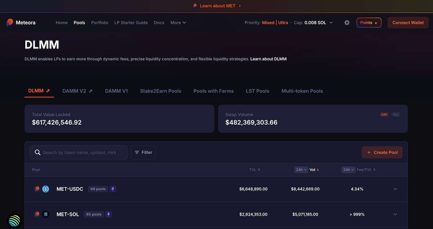The height and width of the screenshot is (229, 433).
Task: Open the More navigation dropdown
Action: [x=178, y=22]
